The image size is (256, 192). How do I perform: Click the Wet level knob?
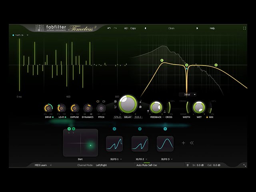pyautogui.click(x=199, y=107)
